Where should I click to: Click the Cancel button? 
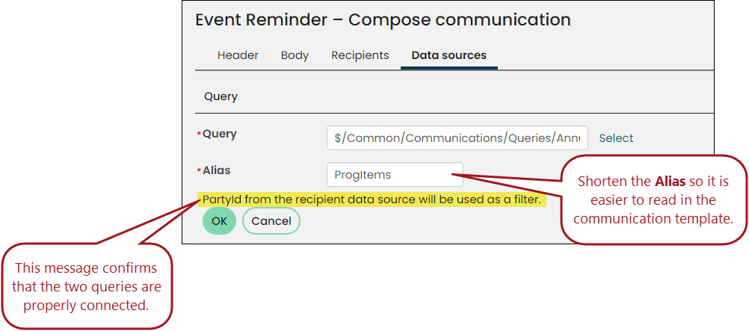271,221
